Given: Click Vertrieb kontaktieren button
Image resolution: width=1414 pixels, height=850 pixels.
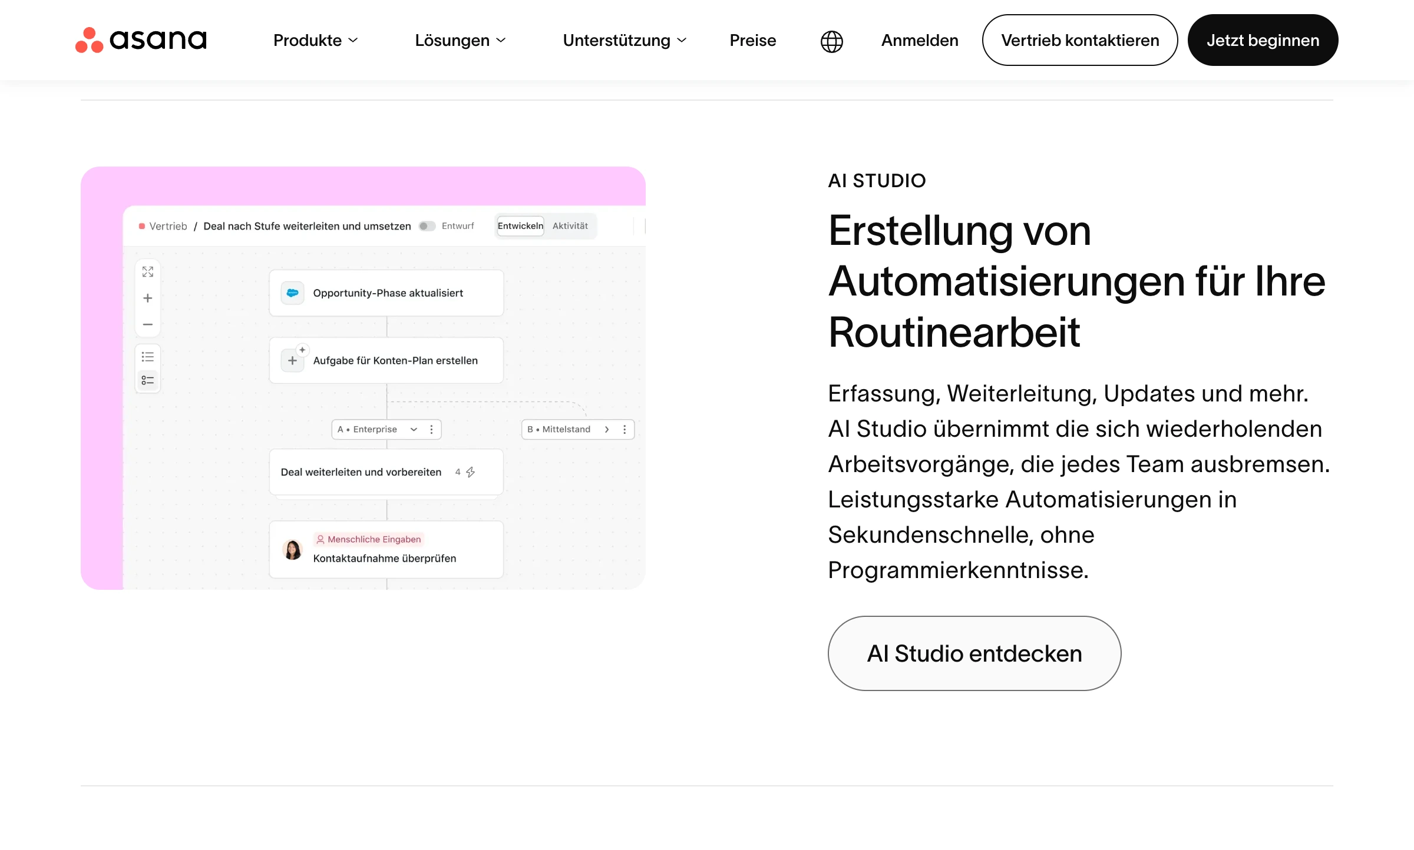Looking at the screenshot, I should click(x=1080, y=40).
